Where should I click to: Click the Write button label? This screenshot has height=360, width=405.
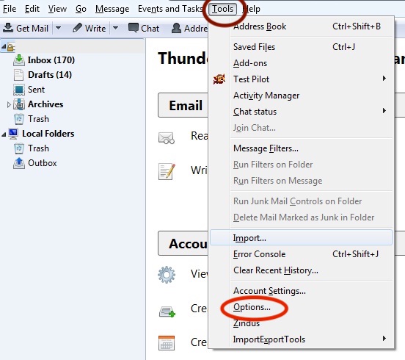coord(95,28)
